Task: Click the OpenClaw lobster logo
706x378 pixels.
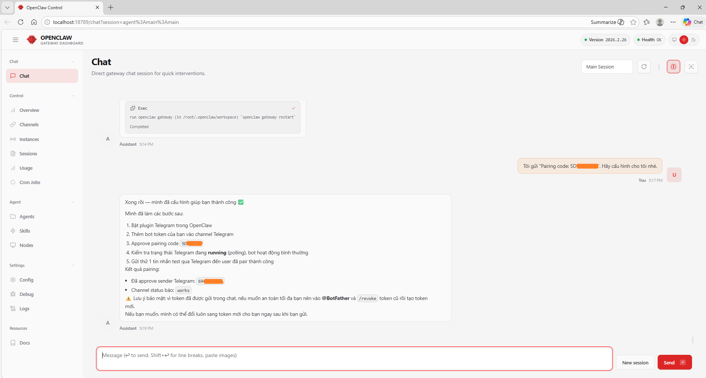Action: click(32, 40)
